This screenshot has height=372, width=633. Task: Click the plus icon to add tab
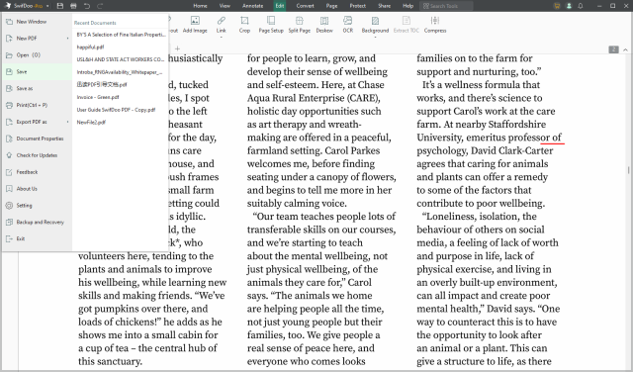click(177, 48)
